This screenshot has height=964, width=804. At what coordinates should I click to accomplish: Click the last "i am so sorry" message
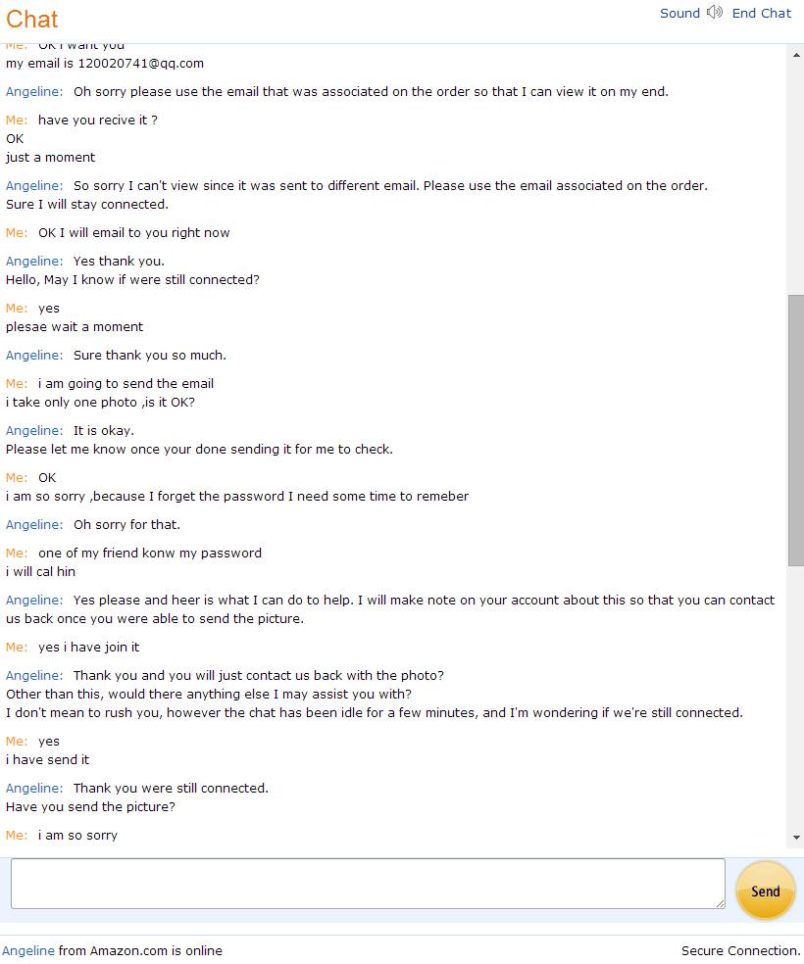pyautogui.click(x=77, y=835)
